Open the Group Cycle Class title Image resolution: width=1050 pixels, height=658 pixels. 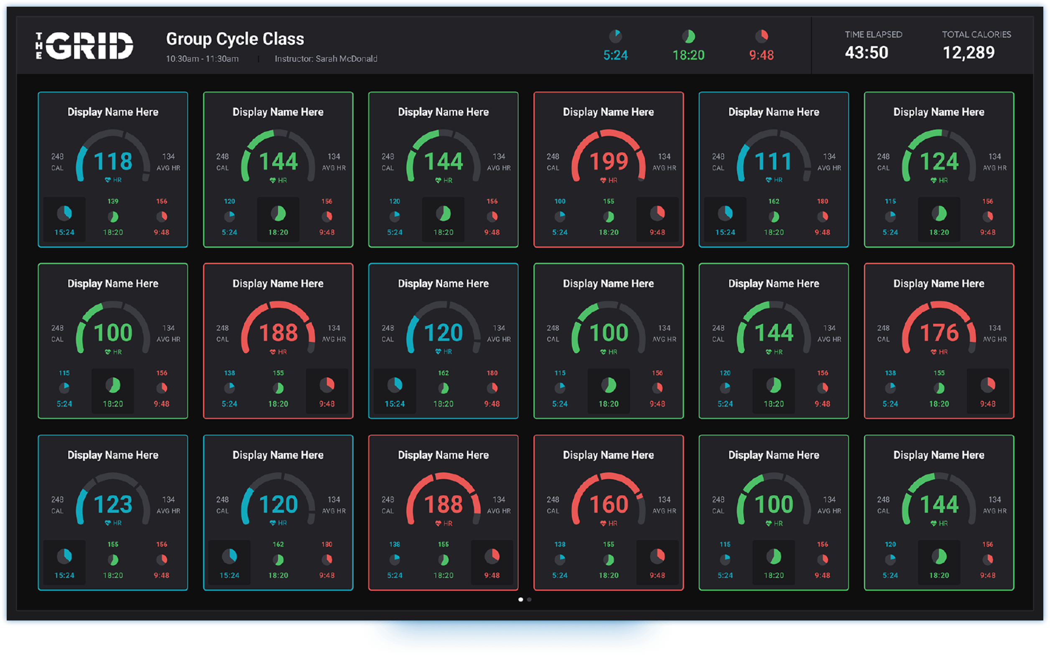pos(235,39)
